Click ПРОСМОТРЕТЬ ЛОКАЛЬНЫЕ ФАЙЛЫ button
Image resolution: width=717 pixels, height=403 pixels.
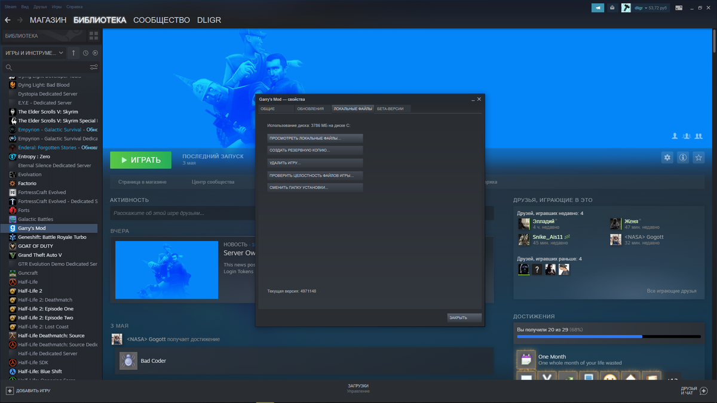tap(315, 138)
